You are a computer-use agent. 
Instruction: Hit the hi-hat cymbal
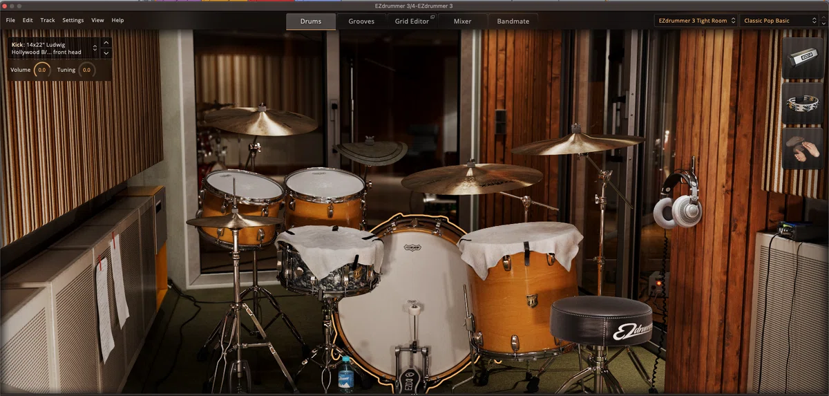[x=234, y=220]
